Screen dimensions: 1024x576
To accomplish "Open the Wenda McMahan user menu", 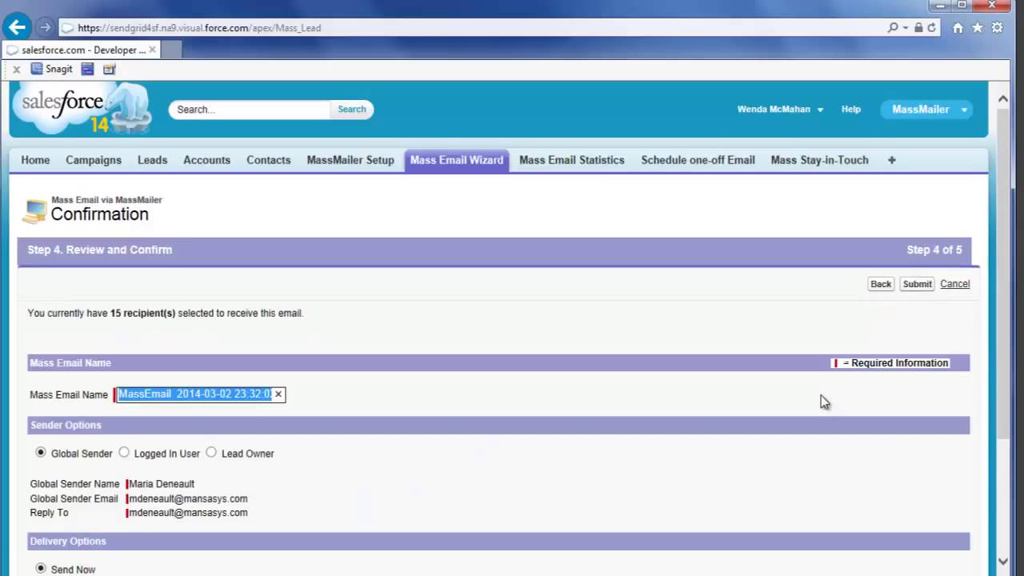I will pos(780,110).
